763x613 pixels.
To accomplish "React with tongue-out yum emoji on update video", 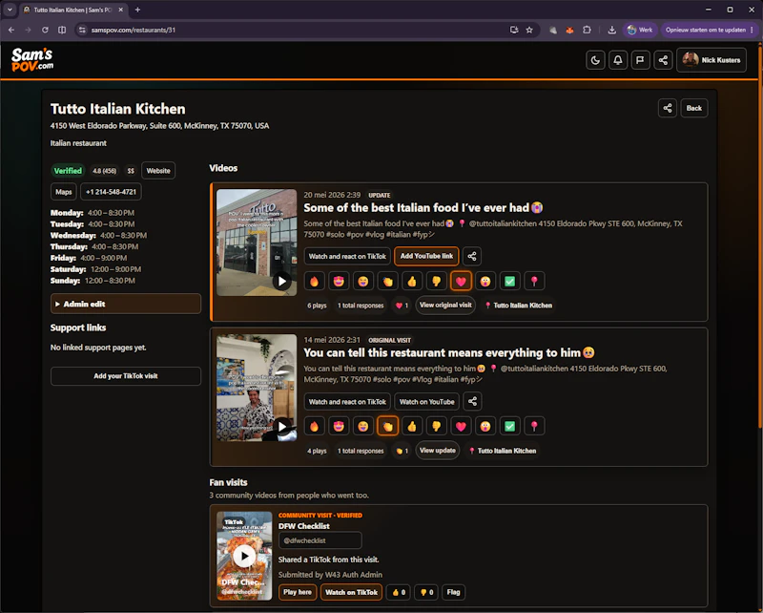I will [363, 281].
